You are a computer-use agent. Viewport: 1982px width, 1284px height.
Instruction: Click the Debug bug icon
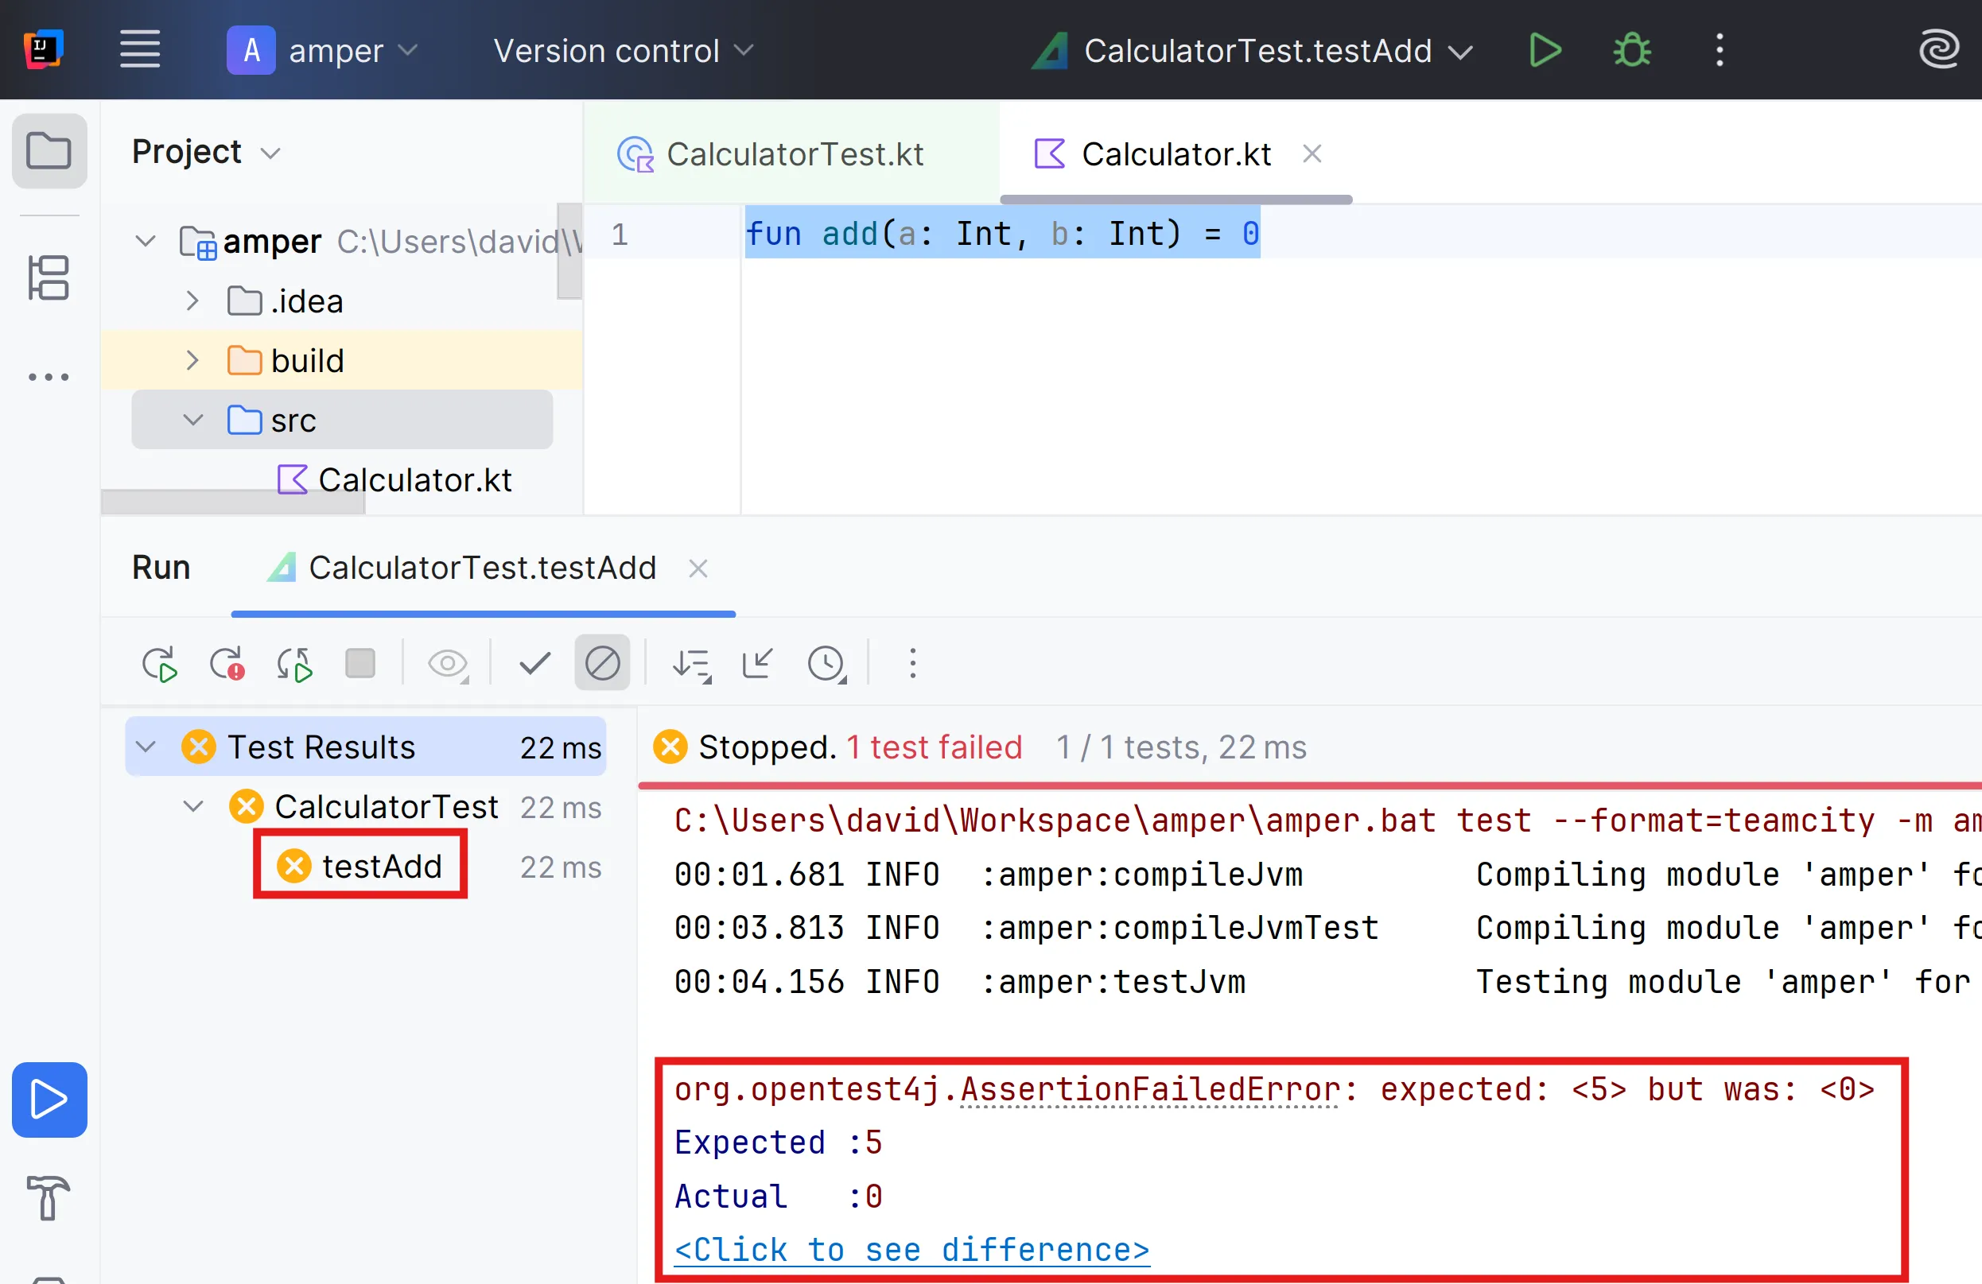click(1631, 50)
